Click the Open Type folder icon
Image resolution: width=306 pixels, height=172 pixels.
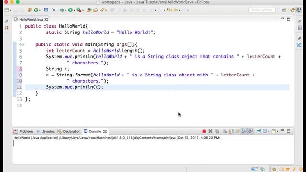(x=89, y=10)
